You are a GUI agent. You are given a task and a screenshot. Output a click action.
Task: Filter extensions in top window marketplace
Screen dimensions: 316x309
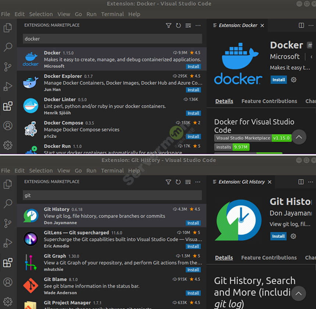(169, 25)
